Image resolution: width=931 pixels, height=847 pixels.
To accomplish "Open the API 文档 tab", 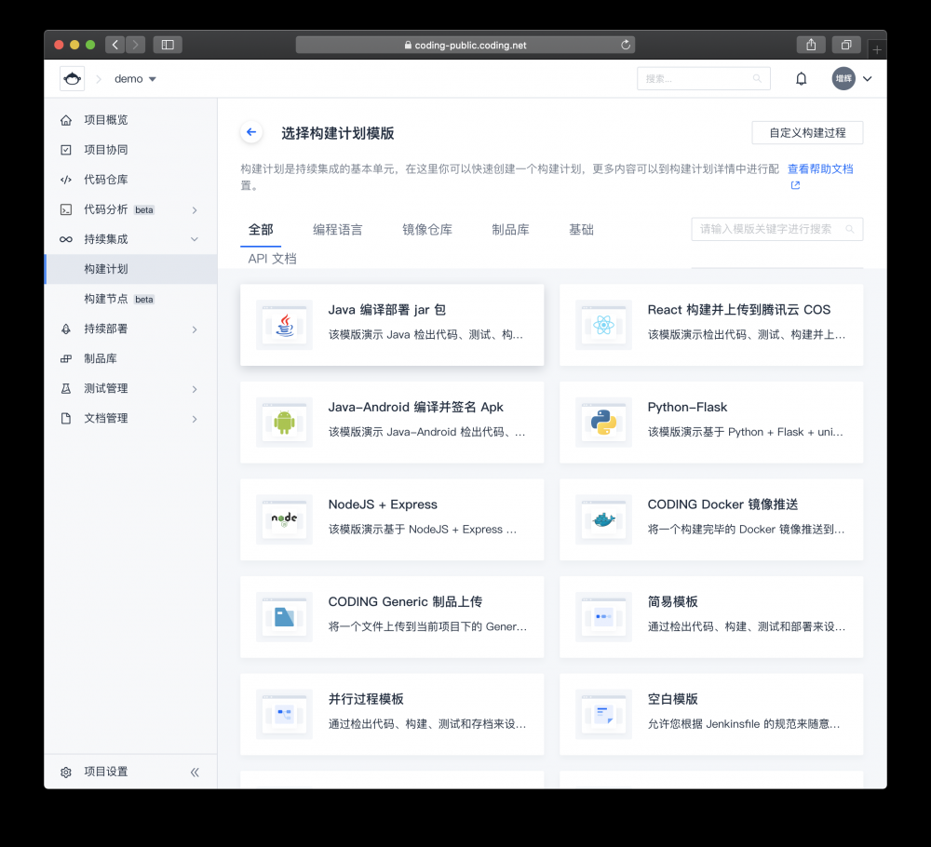I will (x=272, y=259).
